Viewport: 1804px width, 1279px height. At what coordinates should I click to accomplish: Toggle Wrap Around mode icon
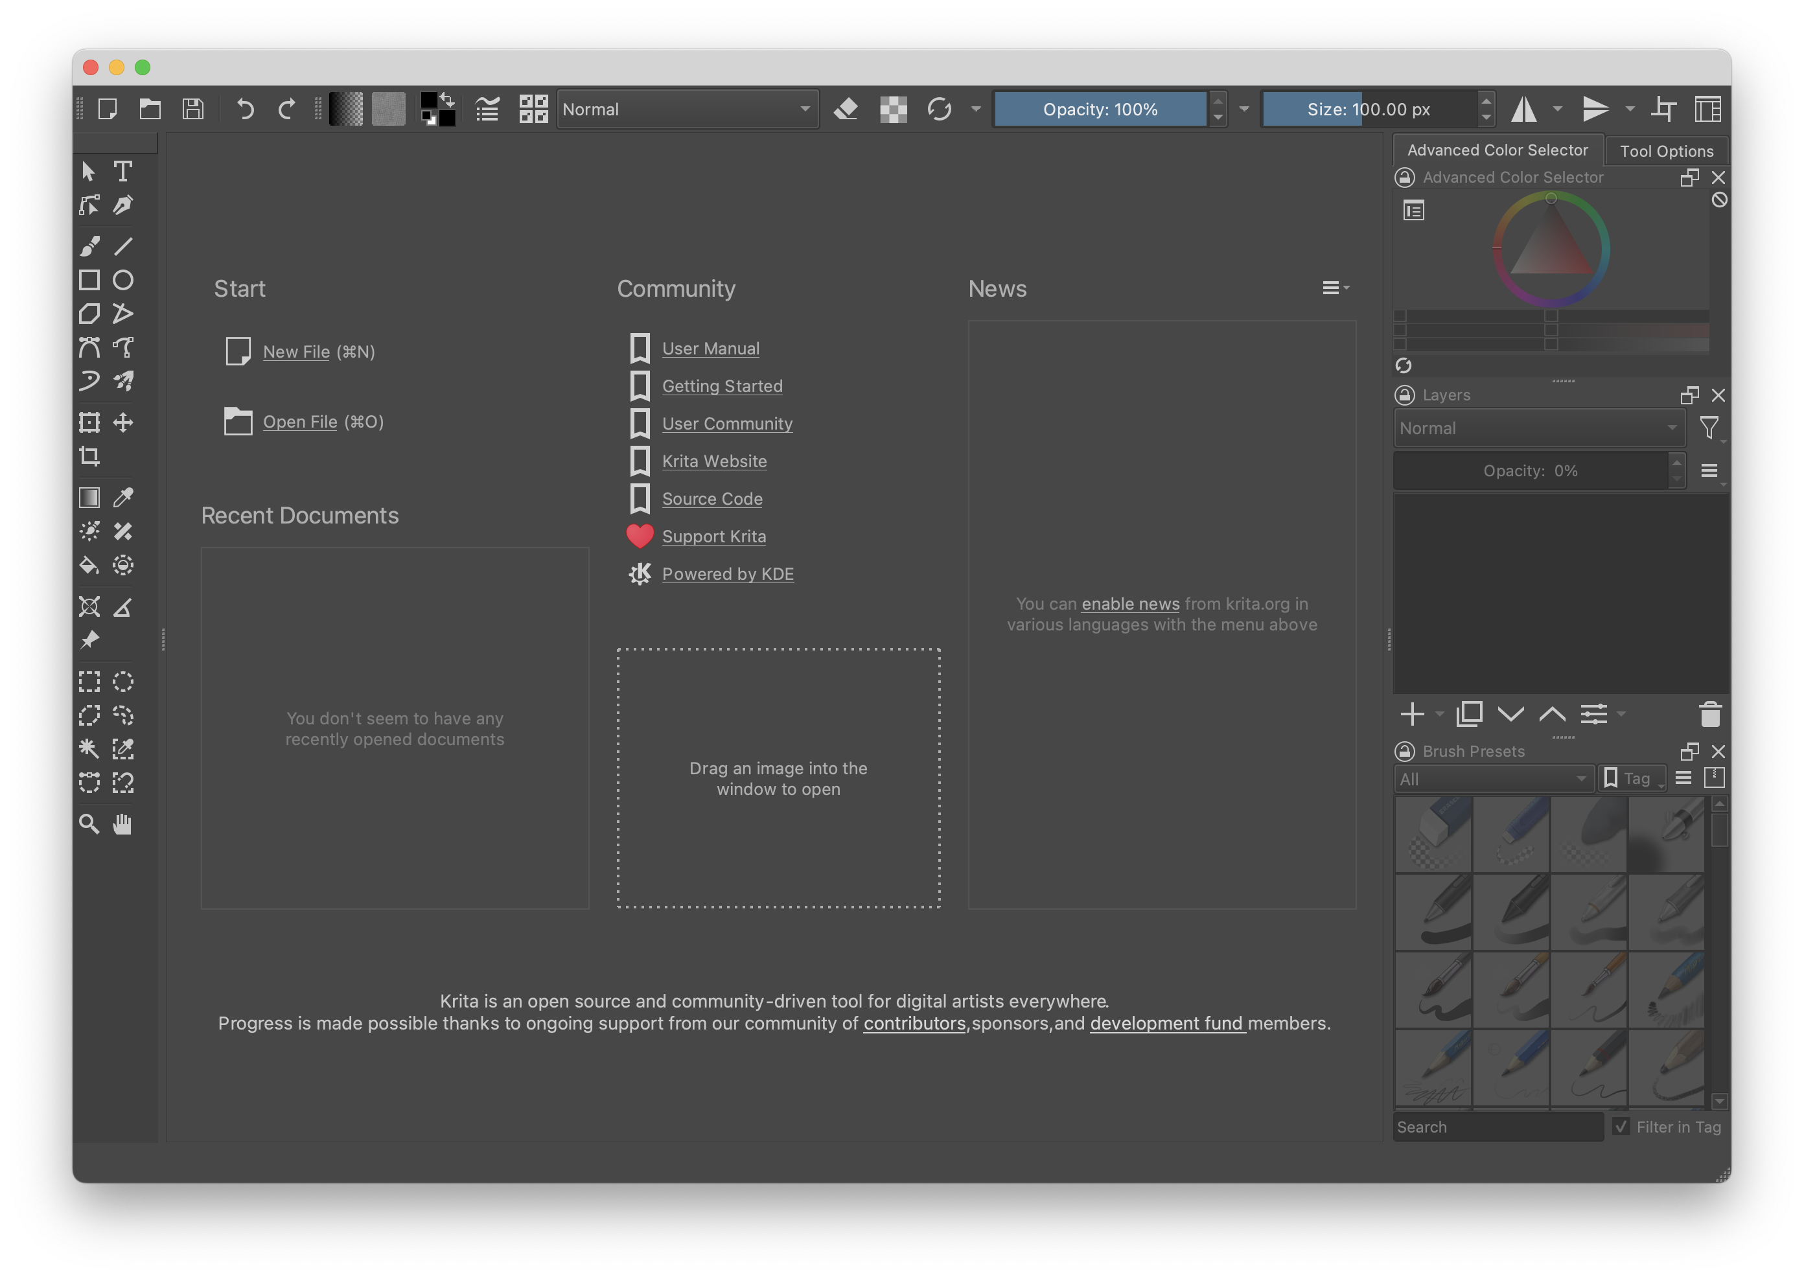coord(1663,109)
